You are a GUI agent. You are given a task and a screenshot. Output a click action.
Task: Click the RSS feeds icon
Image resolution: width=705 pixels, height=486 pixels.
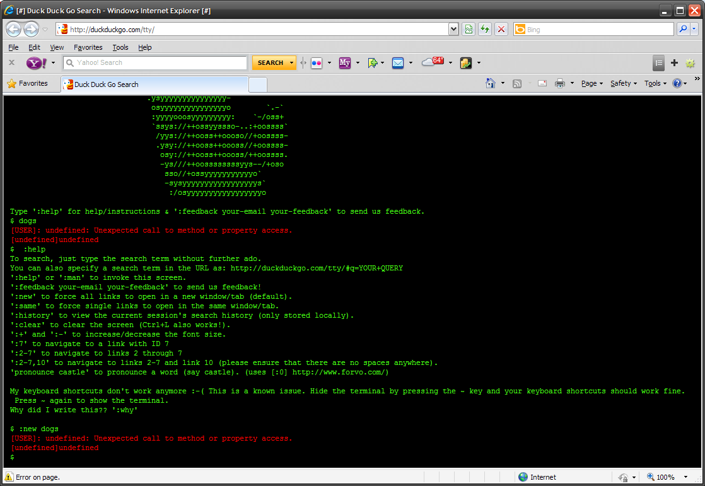pos(517,84)
